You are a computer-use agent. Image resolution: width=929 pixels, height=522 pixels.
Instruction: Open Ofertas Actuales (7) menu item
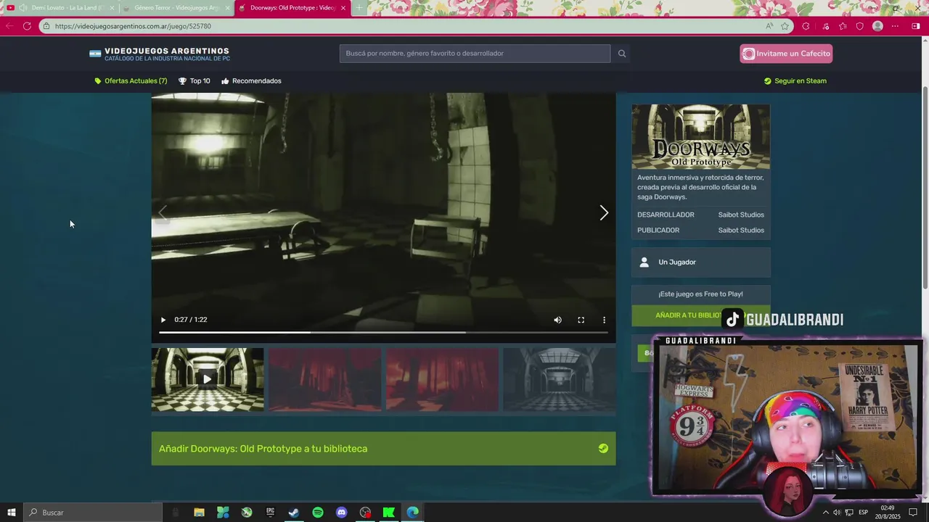[x=131, y=81]
